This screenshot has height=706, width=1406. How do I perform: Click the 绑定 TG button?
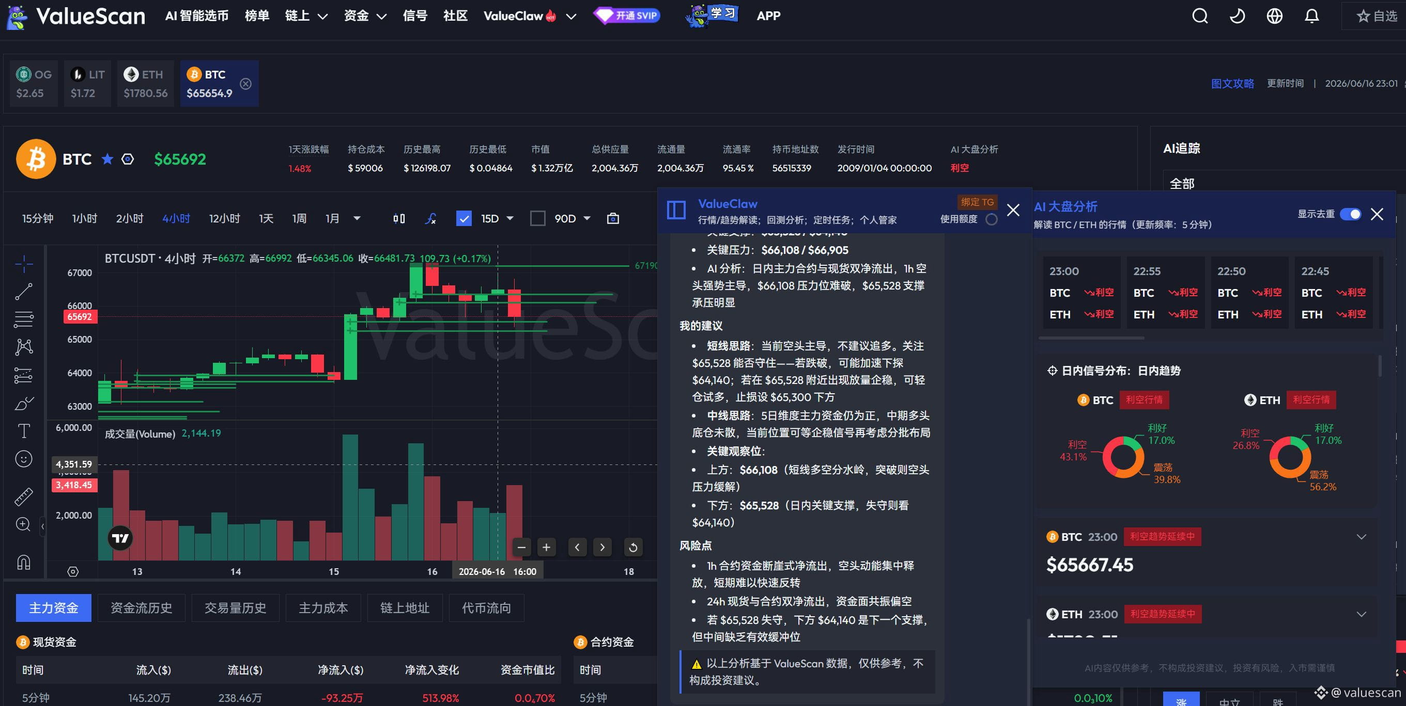point(977,202)
